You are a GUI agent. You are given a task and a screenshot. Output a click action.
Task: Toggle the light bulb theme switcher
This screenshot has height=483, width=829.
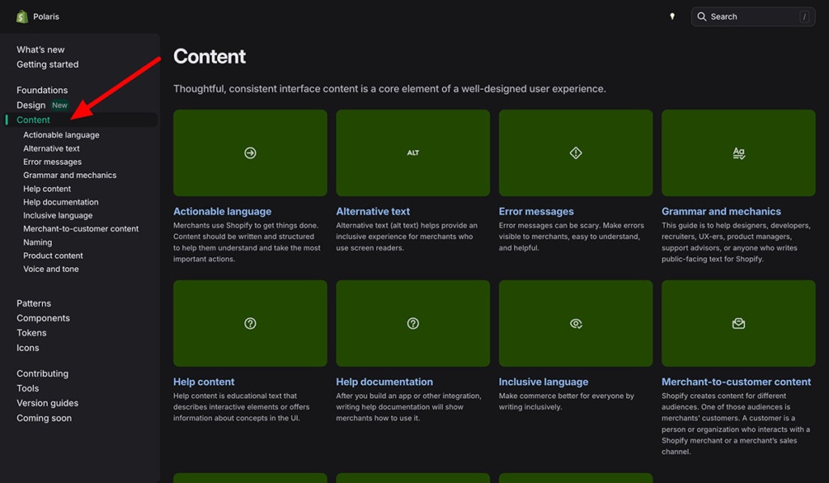point(673,15)
